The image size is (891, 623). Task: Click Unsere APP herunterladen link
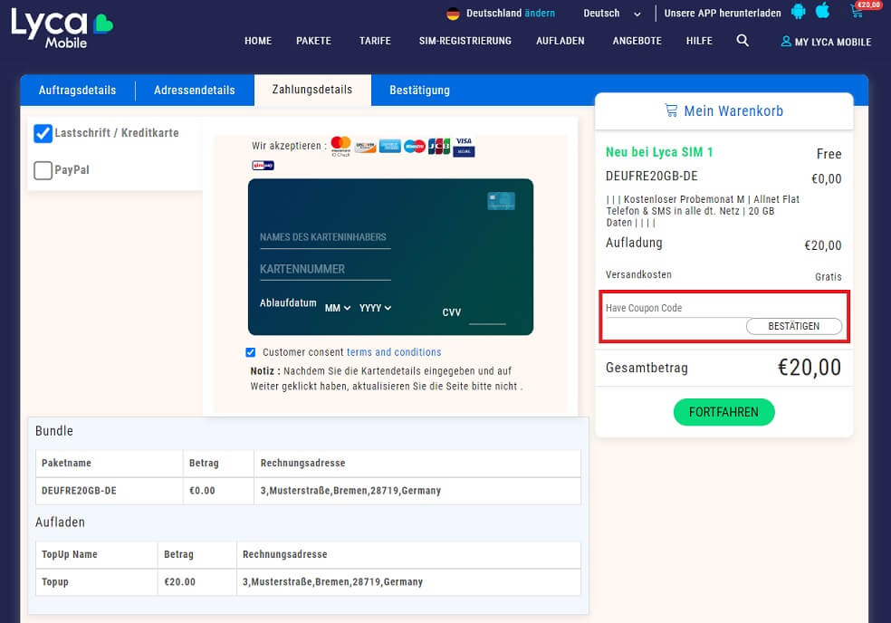coord(723,13)
